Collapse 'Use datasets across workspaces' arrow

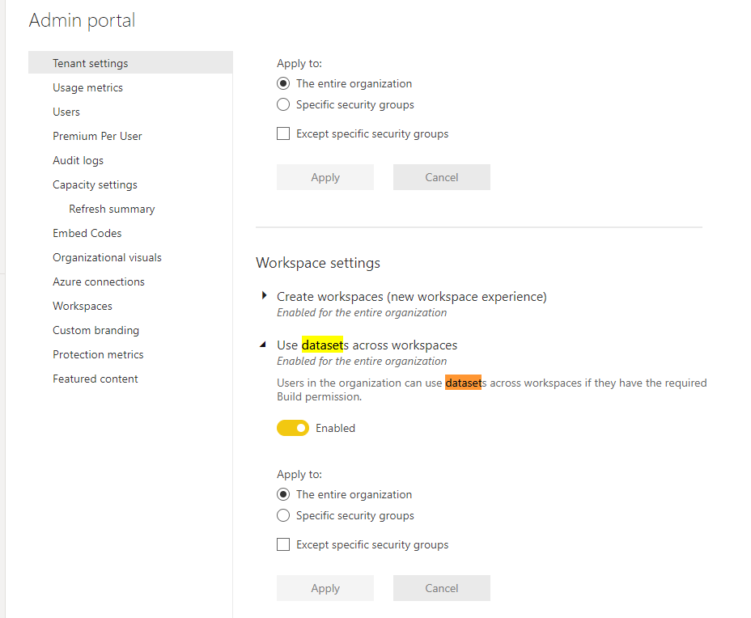263,345
